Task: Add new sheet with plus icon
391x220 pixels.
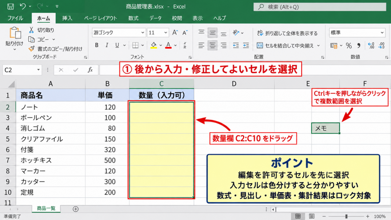Action: point(75,209)
